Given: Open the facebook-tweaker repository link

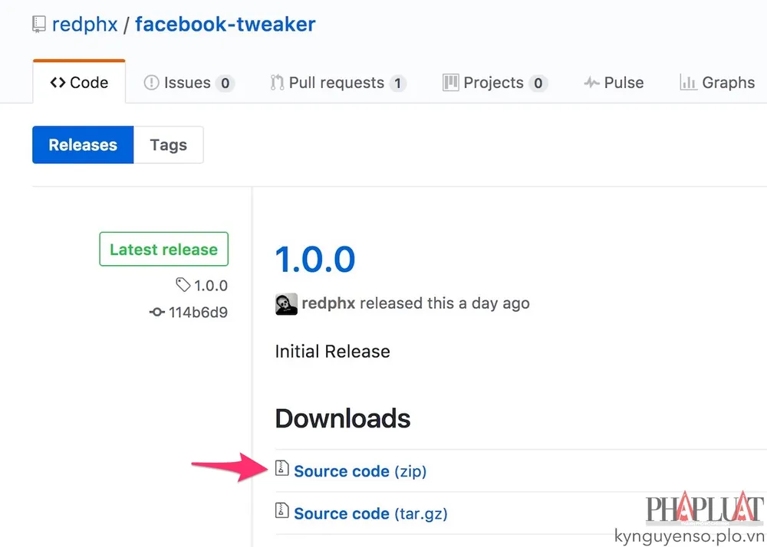Looking at the screenshot, I should (x=225, y=23).
